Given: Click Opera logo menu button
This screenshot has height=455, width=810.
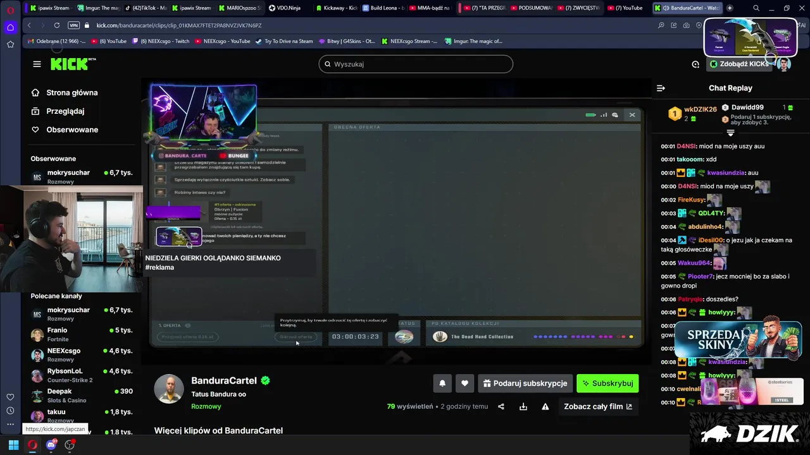Looking at the screenshot, I should [x=10, y=9].
